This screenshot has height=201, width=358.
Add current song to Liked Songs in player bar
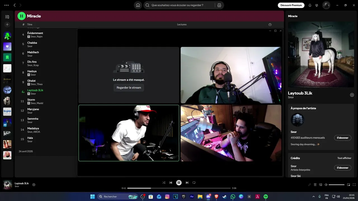[x=34, y=185]
